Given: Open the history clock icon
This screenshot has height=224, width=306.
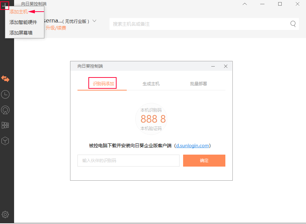Looking at the screenshot, I should pos(5,94).
